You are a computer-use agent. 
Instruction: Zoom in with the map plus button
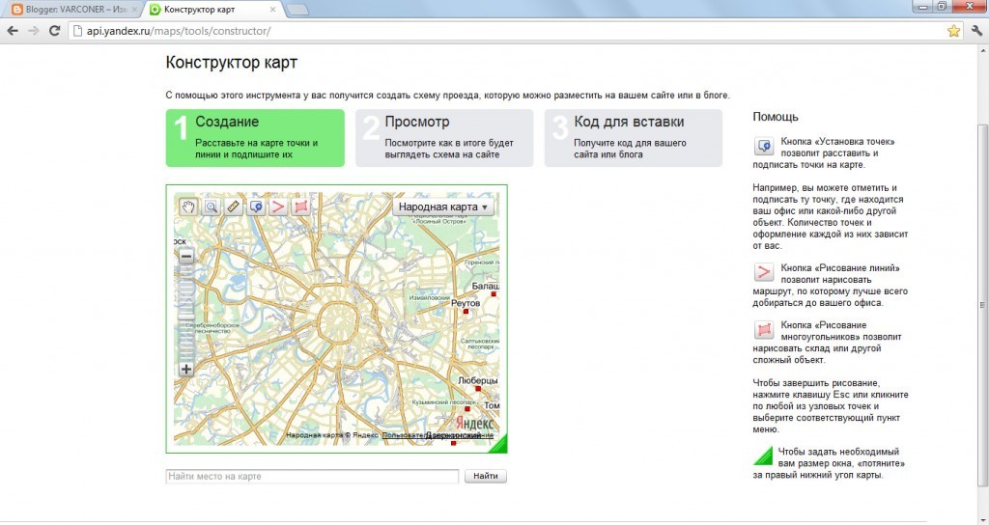pos(186,370)
